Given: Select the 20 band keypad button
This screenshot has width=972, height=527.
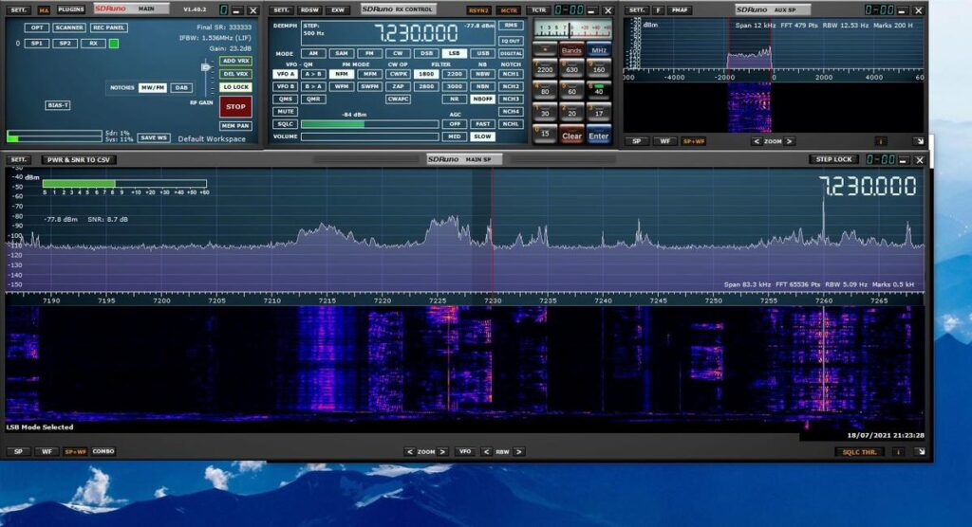Looking at the screenshot, I should click(x=571, y=112).
